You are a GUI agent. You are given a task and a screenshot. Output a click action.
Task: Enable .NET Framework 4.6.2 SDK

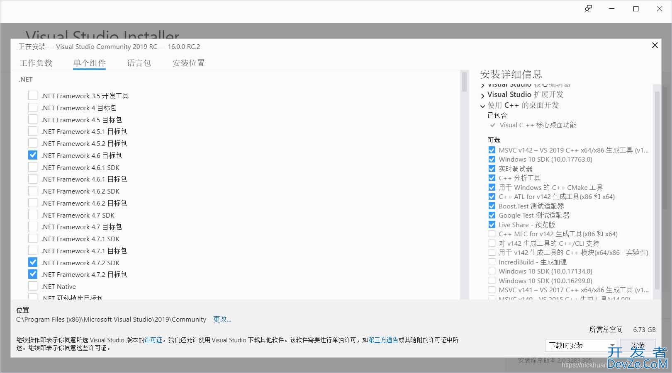tap(33, 191)
